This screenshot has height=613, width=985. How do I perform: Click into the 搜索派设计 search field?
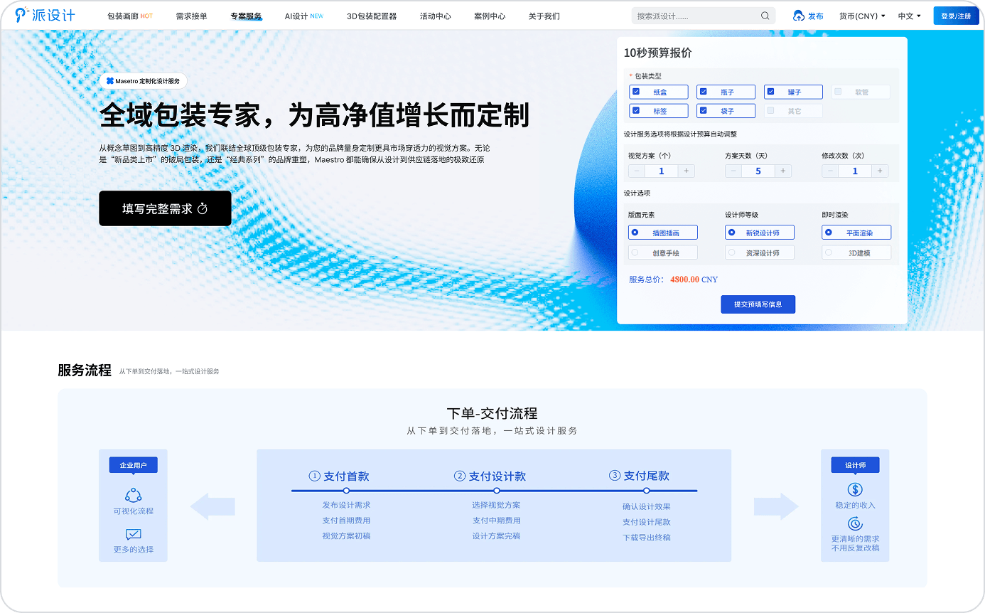coord(693,16)
